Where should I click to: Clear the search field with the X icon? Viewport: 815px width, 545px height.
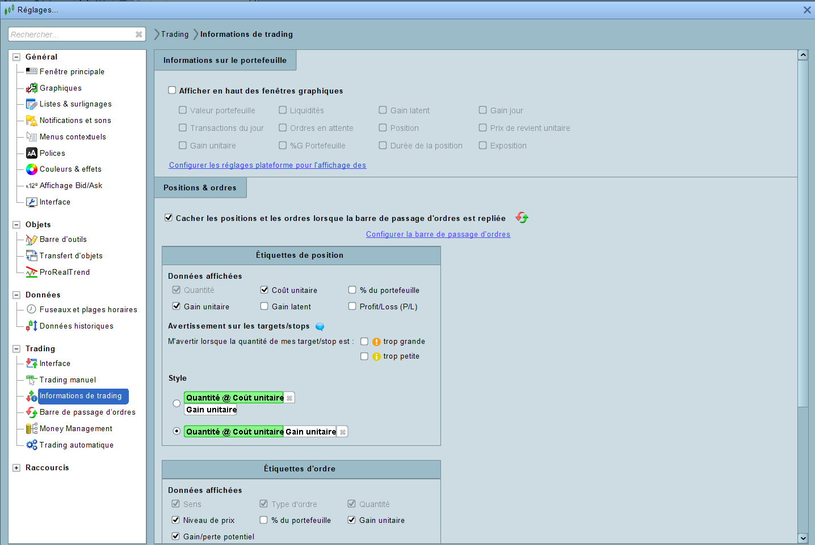point(138,35)
